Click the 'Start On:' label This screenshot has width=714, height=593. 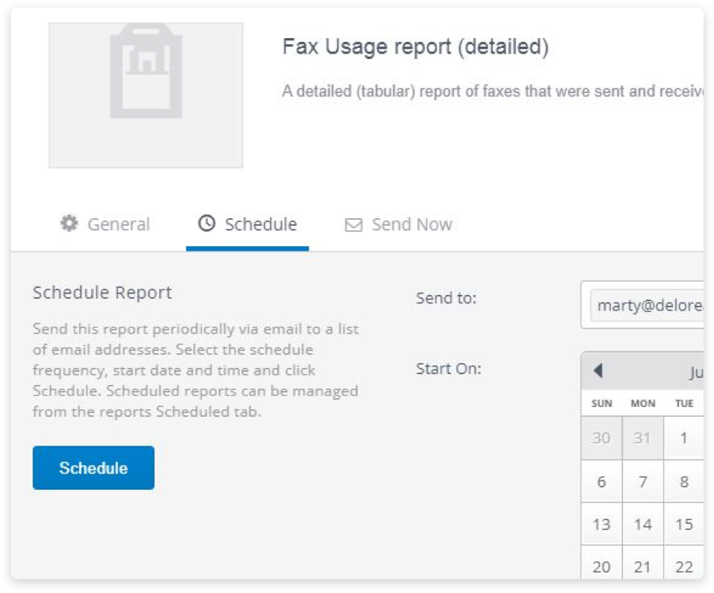coord(449,369)
